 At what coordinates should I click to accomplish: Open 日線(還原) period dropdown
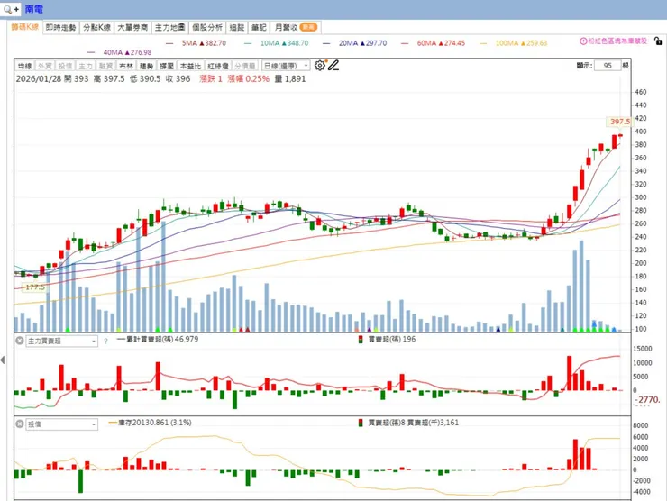[286, 66]
